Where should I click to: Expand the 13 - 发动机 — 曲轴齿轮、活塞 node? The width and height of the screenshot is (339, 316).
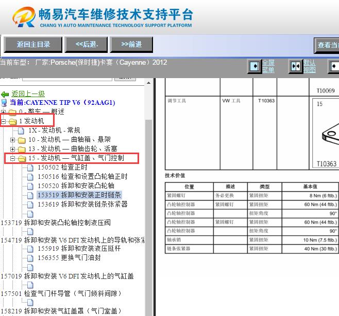[12, 149]
